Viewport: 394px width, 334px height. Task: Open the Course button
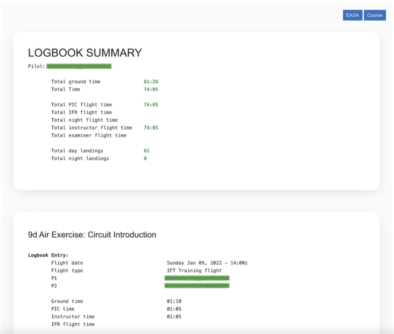tap(374, 15)
